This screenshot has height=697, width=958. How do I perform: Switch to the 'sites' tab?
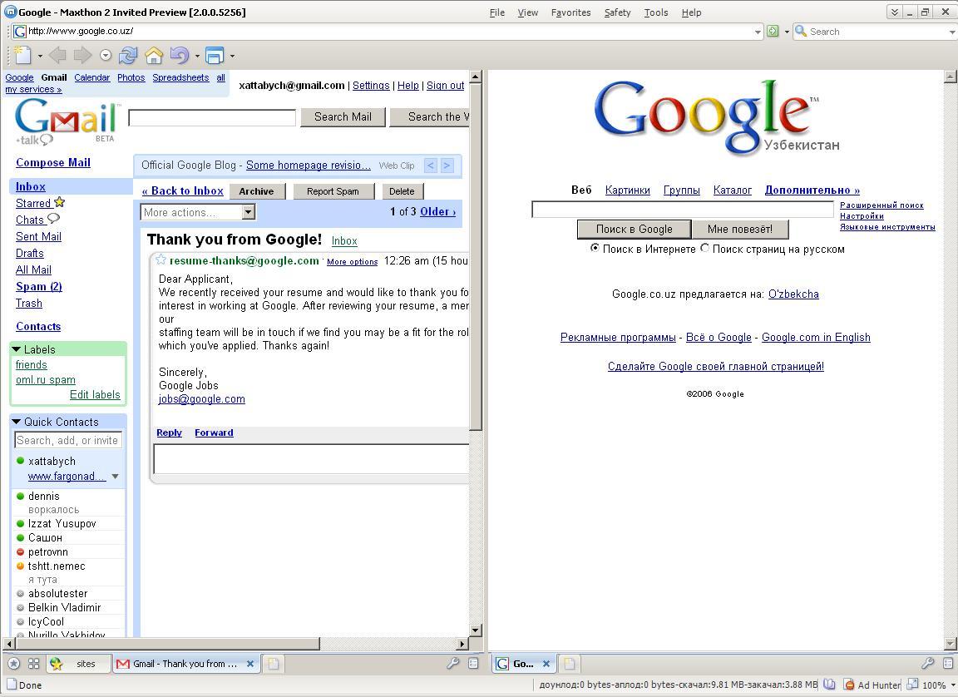pyautogui.click(x=85, y=664)
